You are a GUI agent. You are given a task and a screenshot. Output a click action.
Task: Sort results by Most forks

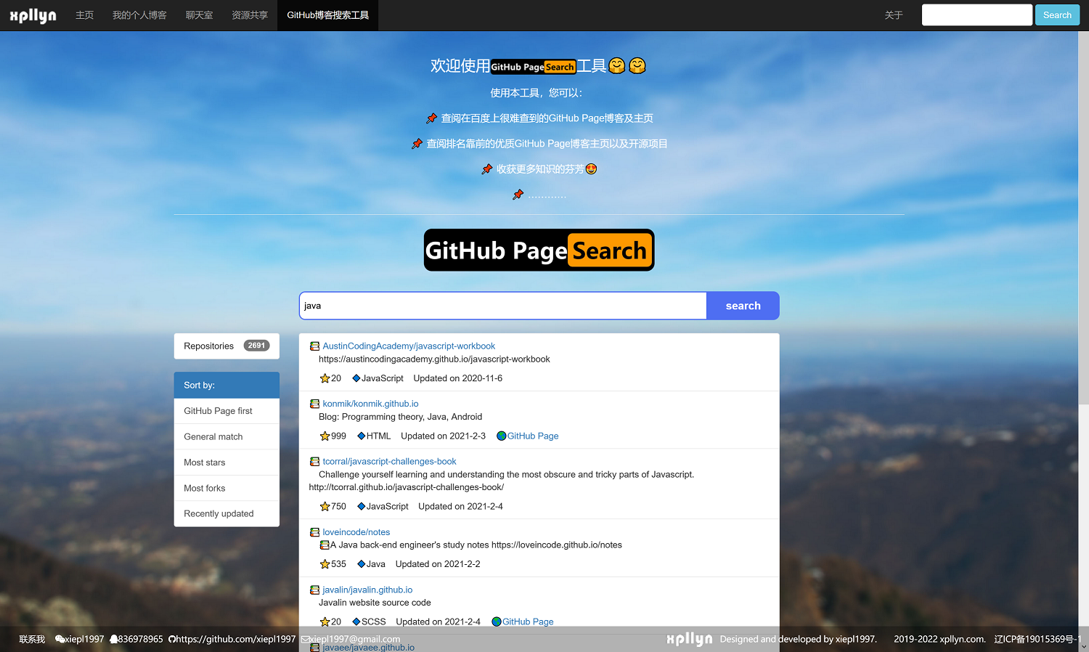coord(227,488)
